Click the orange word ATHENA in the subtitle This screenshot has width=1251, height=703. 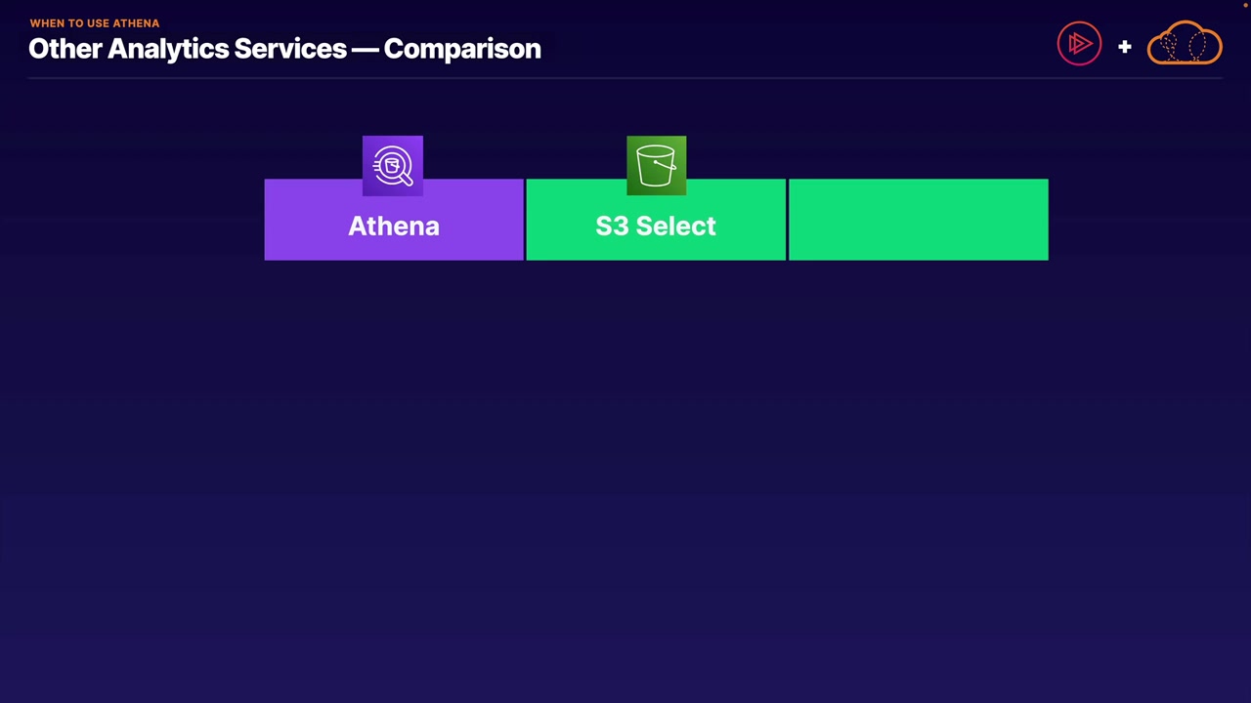click(x=136, y=23)
